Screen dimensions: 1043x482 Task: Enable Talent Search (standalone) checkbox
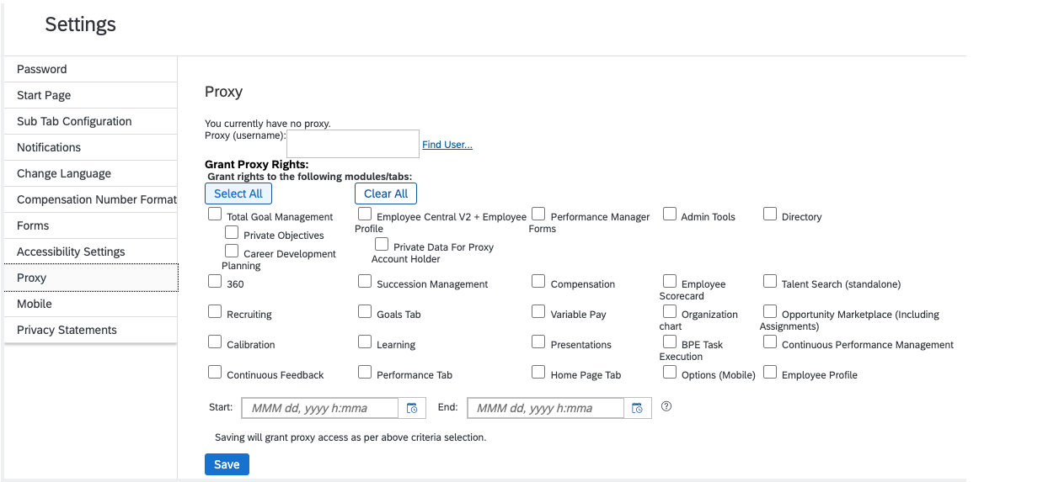[x=770, y=282]
